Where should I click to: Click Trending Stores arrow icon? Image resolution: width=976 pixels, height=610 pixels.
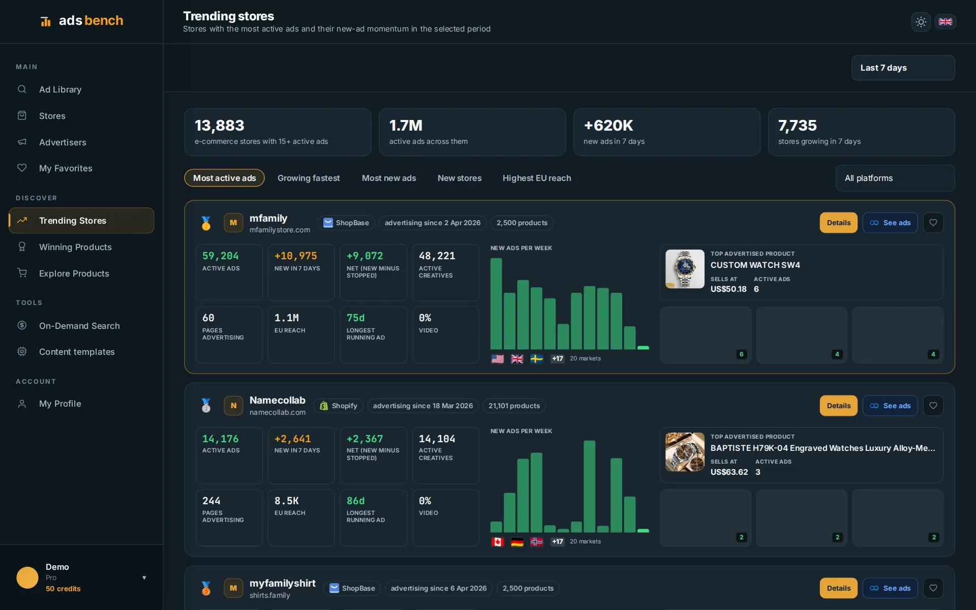22,220
